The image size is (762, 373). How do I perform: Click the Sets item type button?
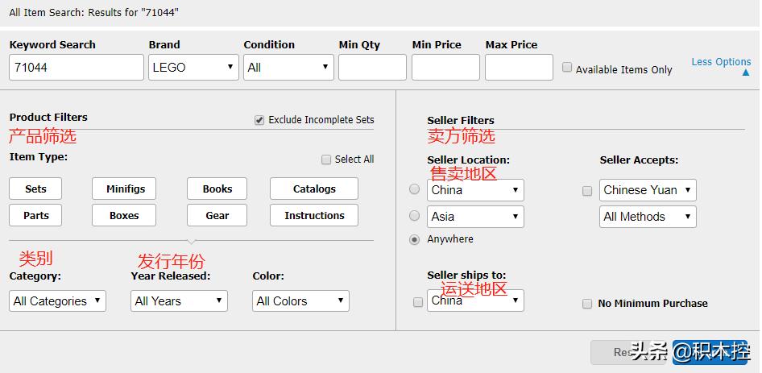click(35, 189)
